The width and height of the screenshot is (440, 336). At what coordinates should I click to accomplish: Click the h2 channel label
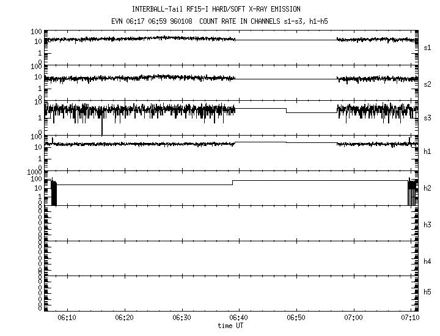(428, 188)
